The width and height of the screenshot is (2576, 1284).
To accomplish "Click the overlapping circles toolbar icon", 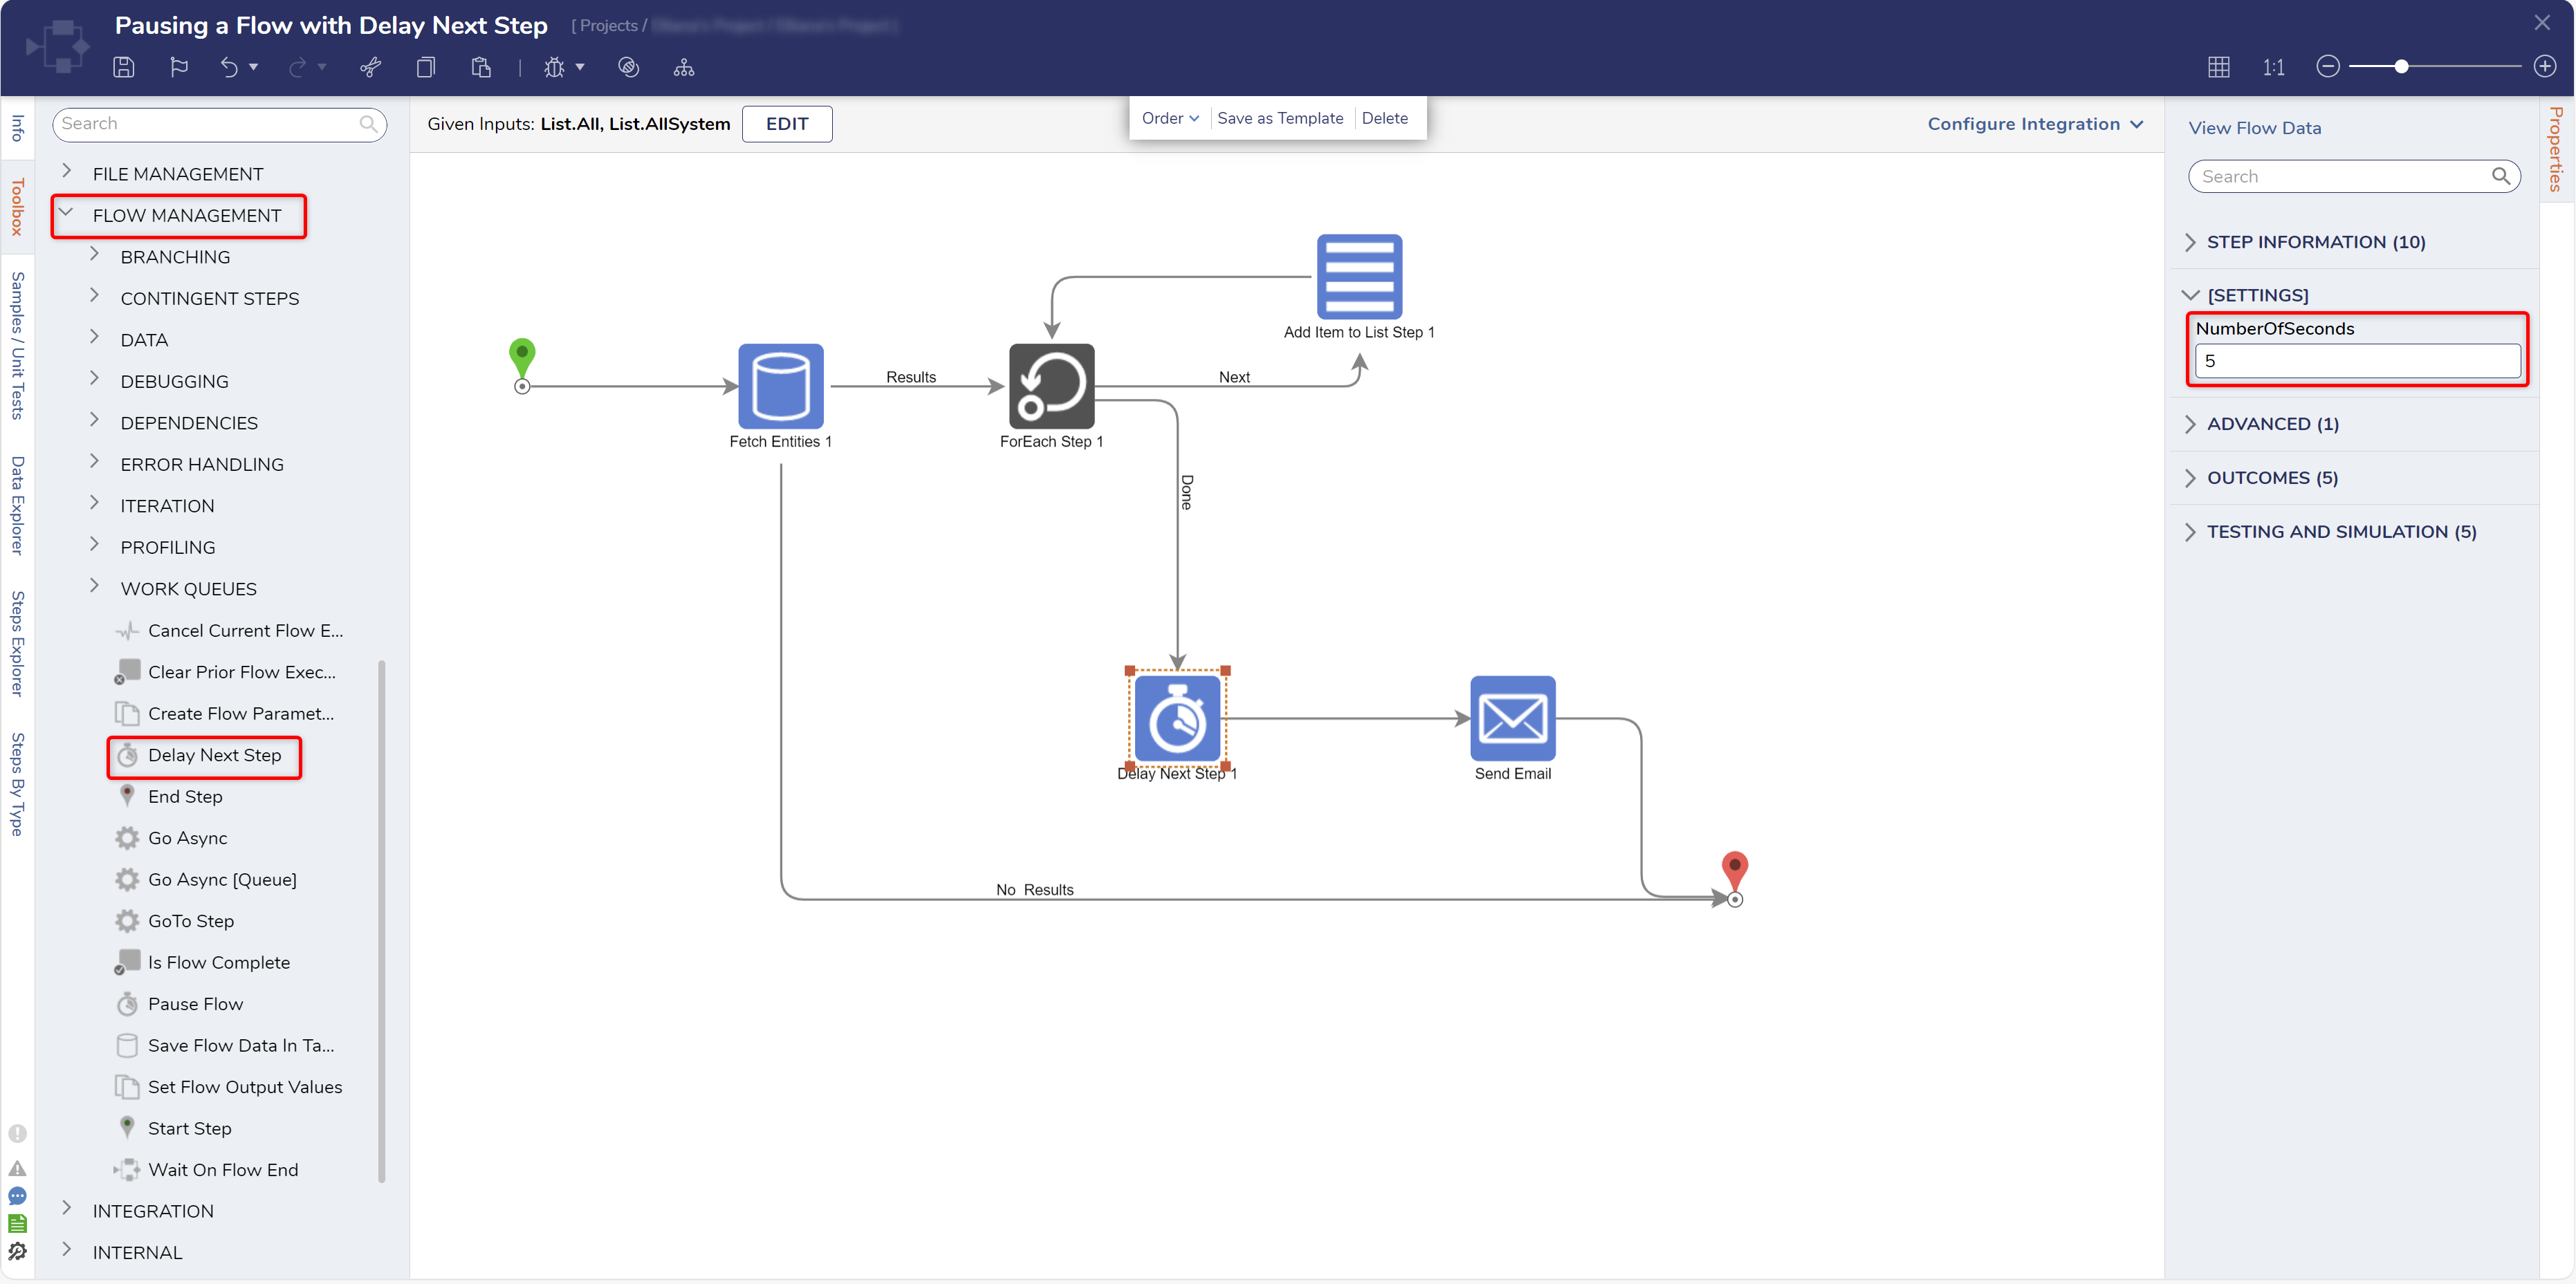I will coord(629,67).
